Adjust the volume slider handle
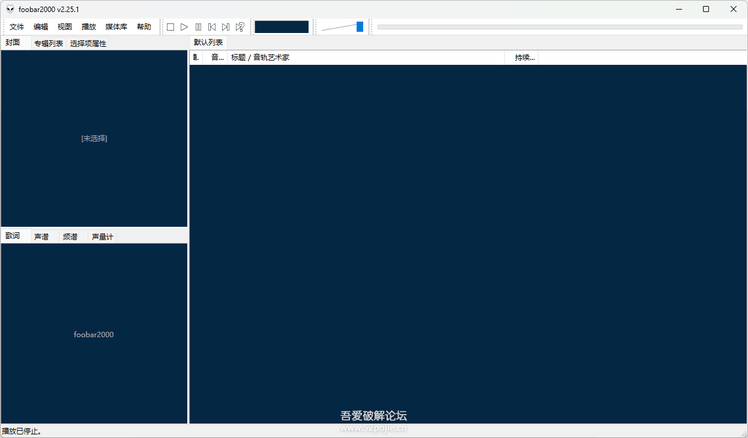This screenshot has height=438, width=748. click(x=360, y=27)
